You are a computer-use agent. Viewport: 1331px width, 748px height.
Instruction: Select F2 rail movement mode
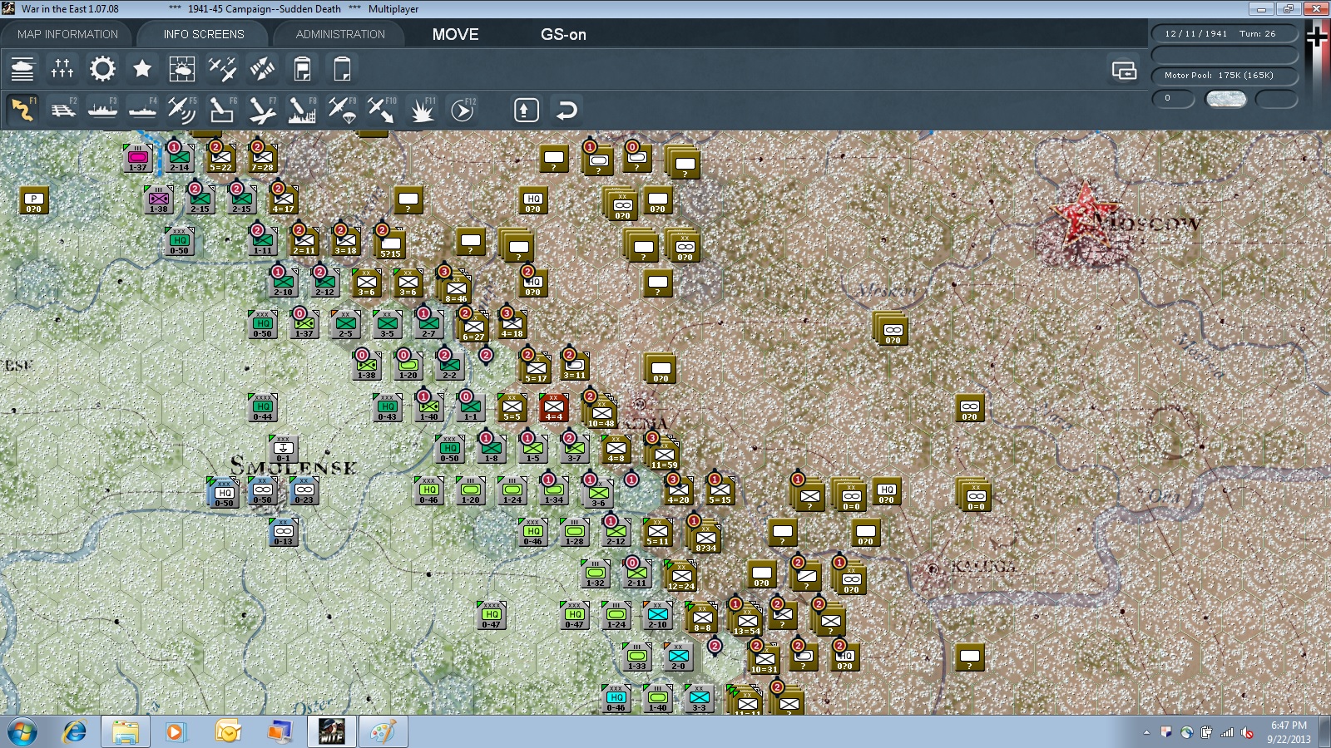click(62, 110)
